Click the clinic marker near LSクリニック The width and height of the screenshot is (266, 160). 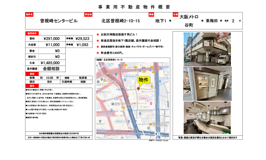point(142,106)
